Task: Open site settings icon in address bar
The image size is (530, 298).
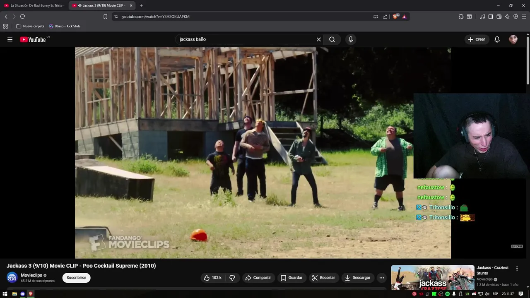Action: click(x=116, y=17)
